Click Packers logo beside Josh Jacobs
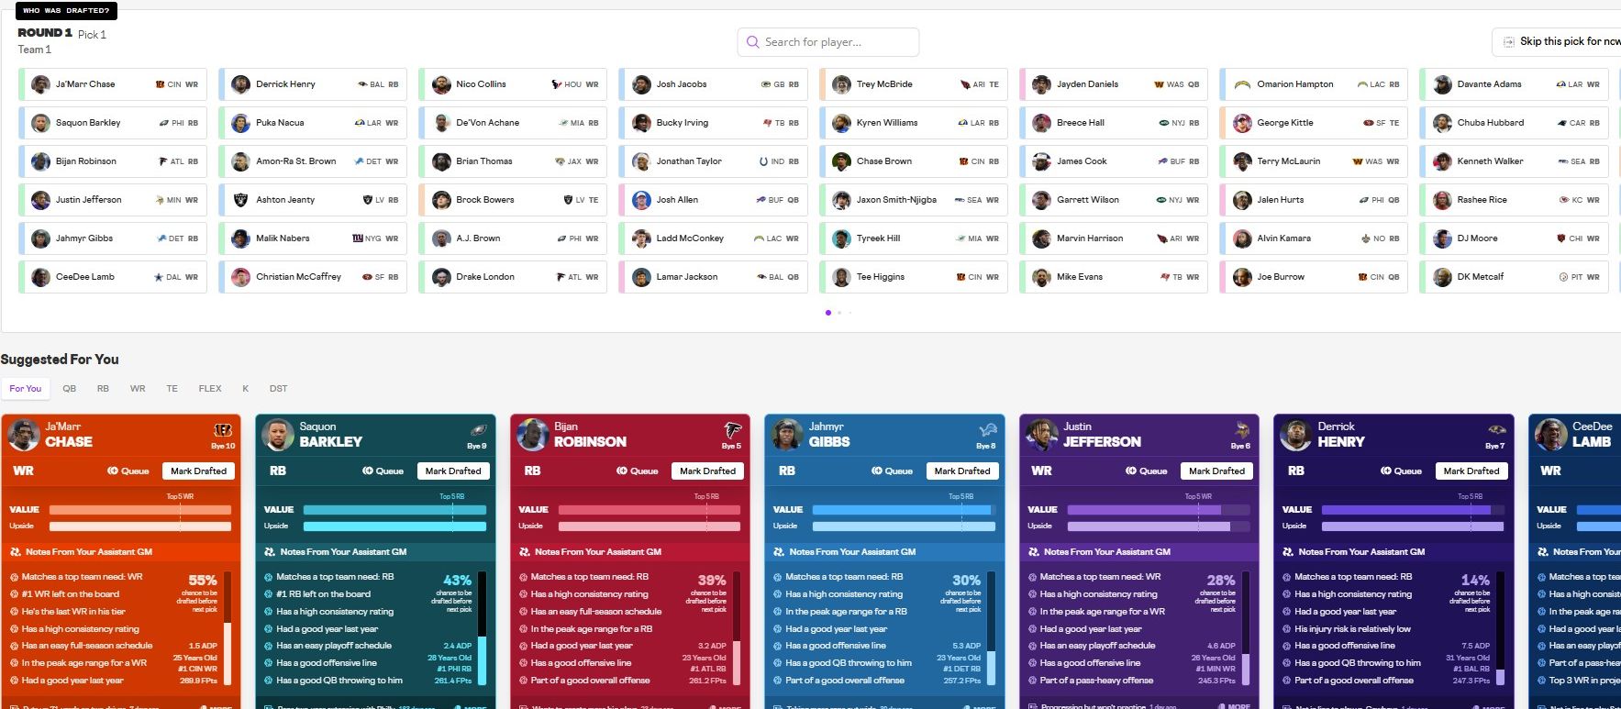 pos(766,84)
